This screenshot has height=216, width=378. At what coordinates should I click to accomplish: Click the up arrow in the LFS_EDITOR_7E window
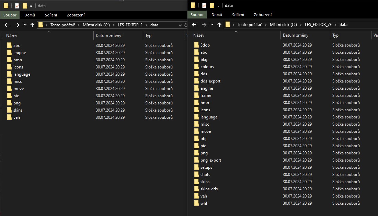(x=219, y=25)
